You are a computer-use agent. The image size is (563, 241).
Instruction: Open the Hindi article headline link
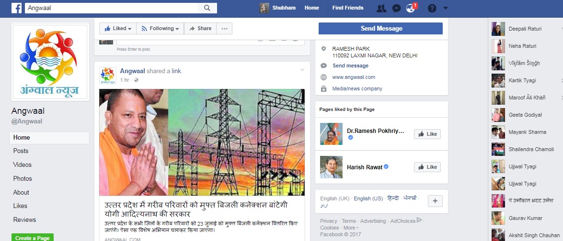tap(195, 210)
